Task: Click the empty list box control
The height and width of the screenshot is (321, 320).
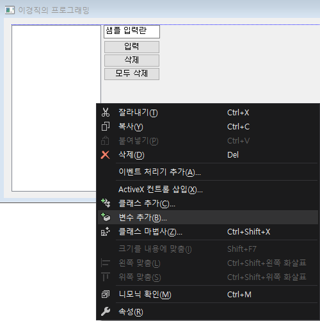Action: coord(56,108)
